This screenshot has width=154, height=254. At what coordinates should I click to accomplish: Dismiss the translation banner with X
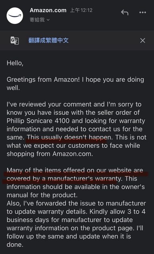(x=143, y=40)
